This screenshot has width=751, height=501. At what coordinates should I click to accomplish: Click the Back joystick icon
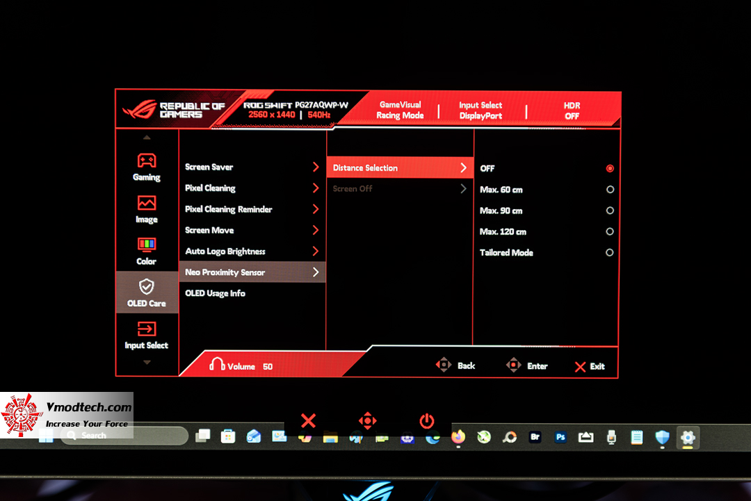click(x=444, y=365)
